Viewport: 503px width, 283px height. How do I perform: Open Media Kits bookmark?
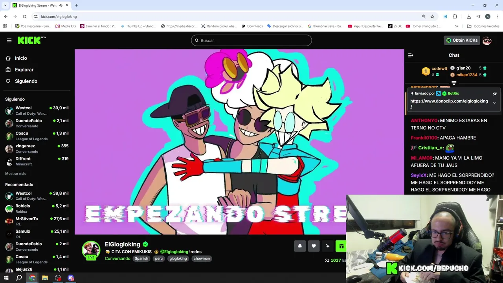coord(66,26)
